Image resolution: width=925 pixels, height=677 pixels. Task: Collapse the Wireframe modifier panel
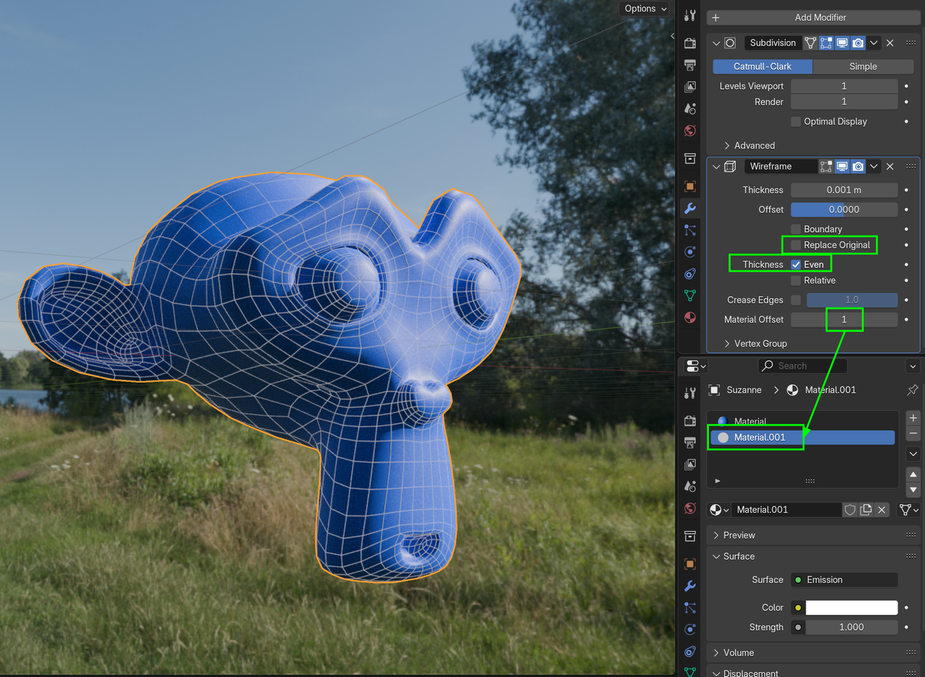click(x=716, y=166)
